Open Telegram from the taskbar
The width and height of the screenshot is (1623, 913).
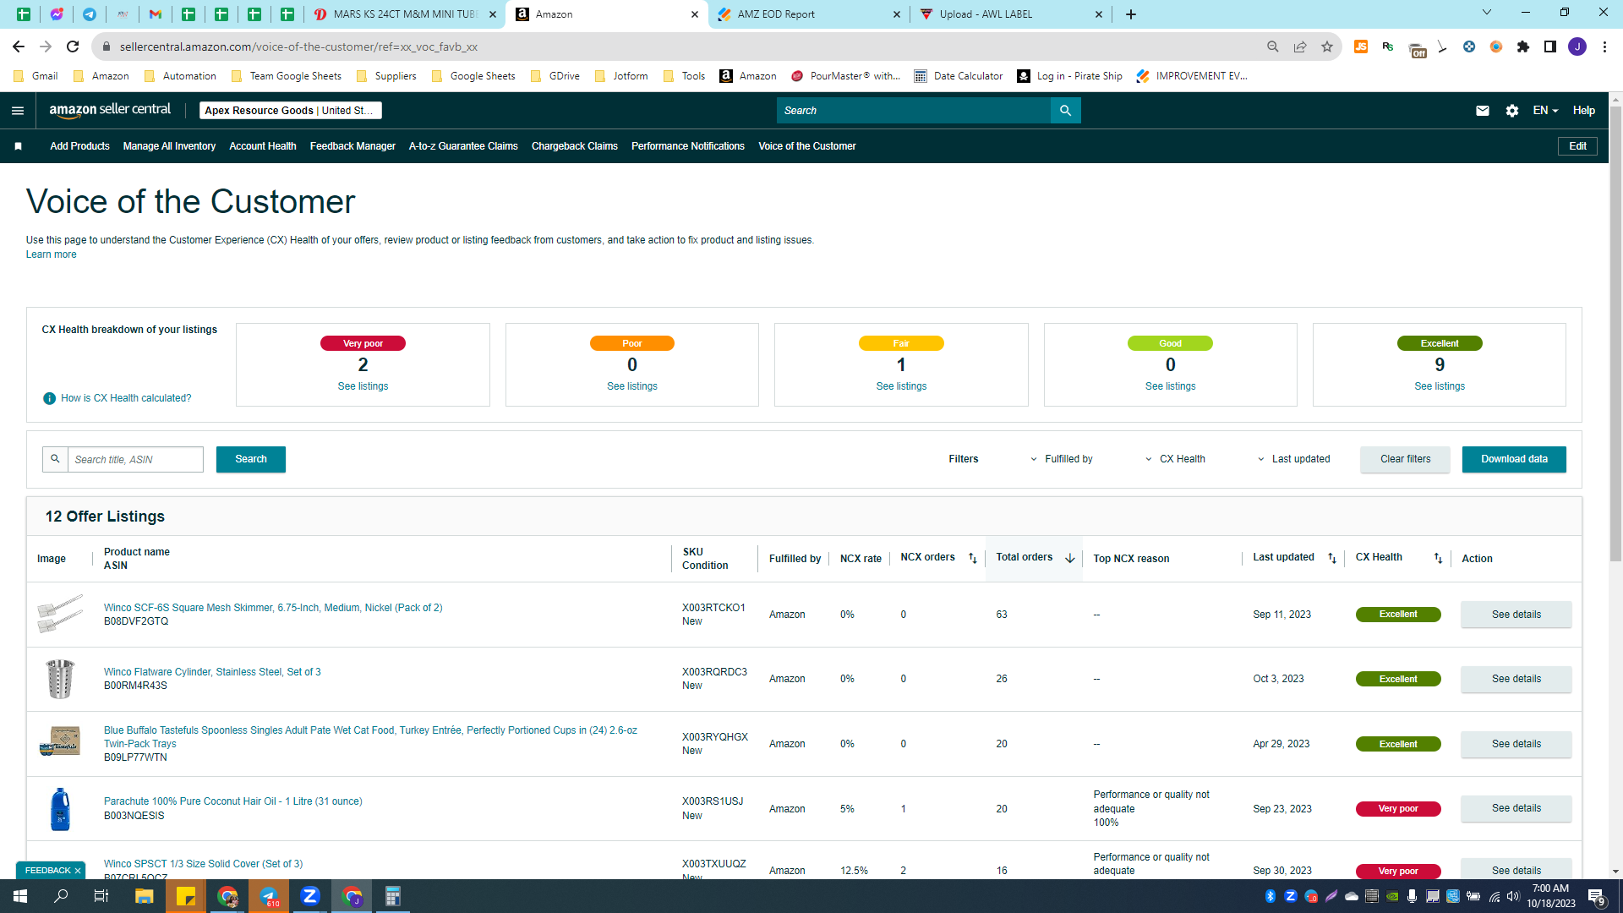pos(269,896)
